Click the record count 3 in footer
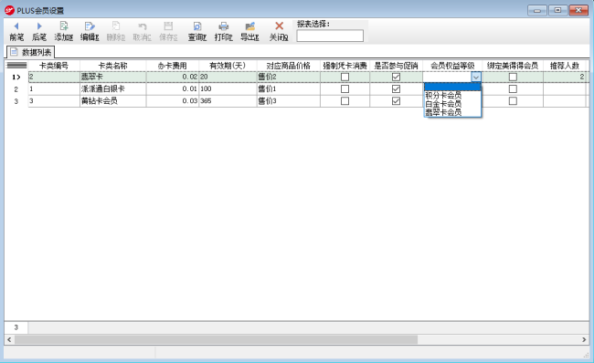The width and height of the screenshot is (594, 363). click(16, 327)
